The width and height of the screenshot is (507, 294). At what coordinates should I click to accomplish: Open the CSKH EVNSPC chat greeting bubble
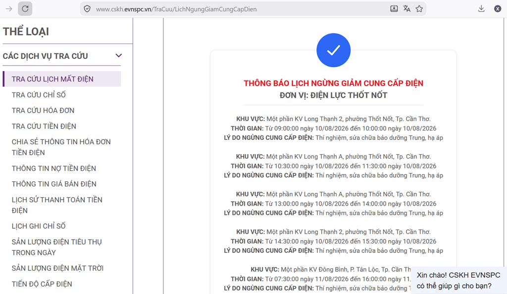point(458,281)
